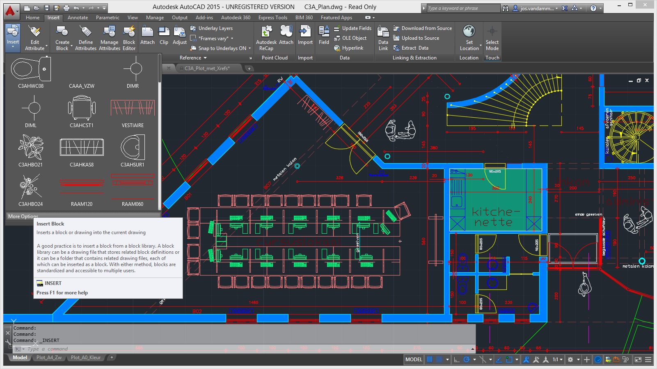Screen dimensions: 657x369
Task: Toggle drawing grid display in status bar
Action: click(429, 360)
